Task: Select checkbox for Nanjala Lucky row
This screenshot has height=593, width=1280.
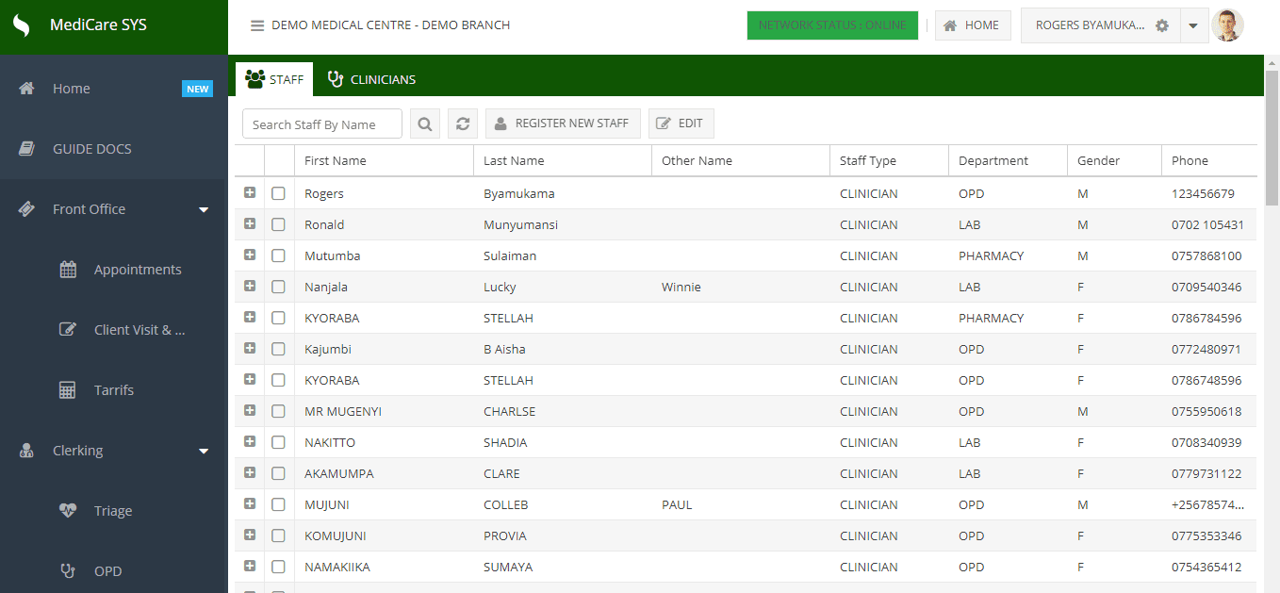Action: point(278,287)
